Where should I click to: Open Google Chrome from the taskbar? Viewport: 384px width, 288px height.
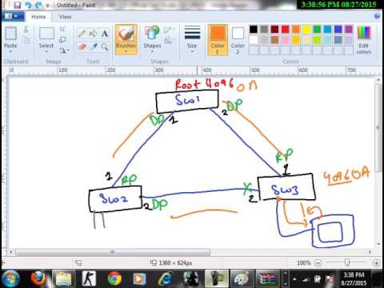click(114, 279)
